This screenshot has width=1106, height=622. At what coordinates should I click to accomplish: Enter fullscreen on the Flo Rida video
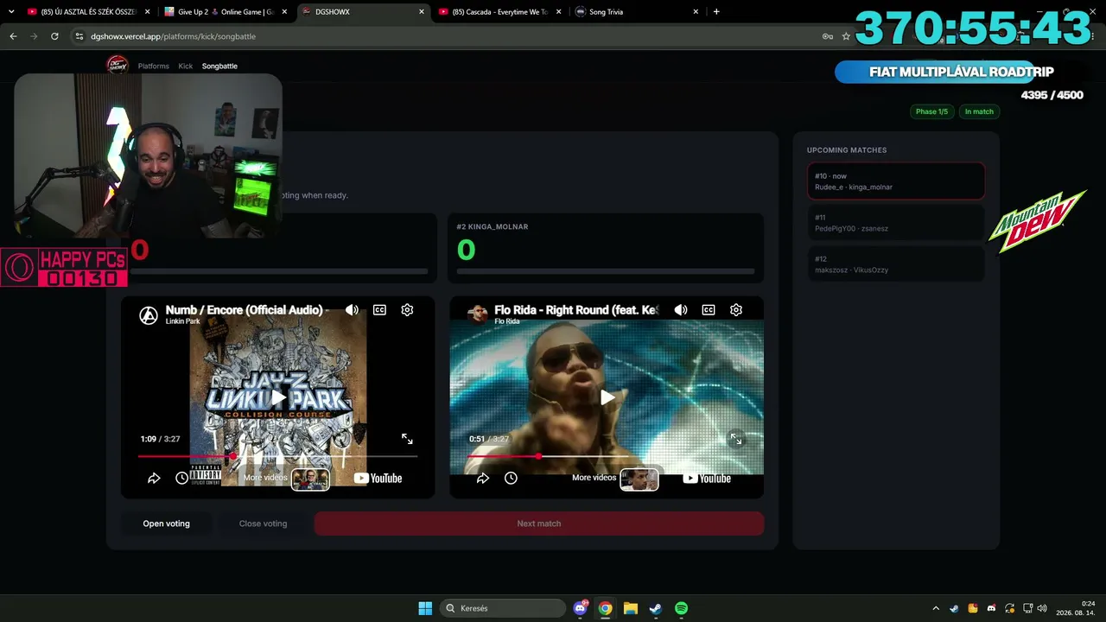(x=736, y=439)
